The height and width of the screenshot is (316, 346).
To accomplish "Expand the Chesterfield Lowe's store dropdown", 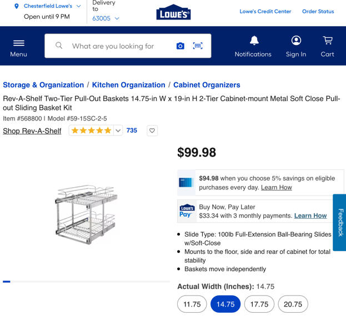I will tap(78, 6).
